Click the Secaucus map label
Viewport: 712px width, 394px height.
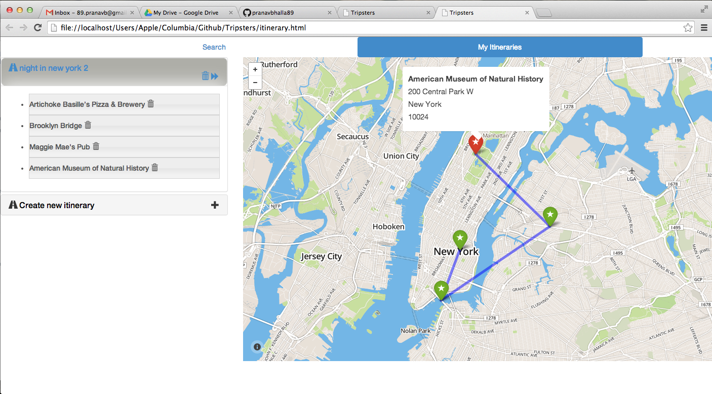pyautogui.click(x=353, y=137)
